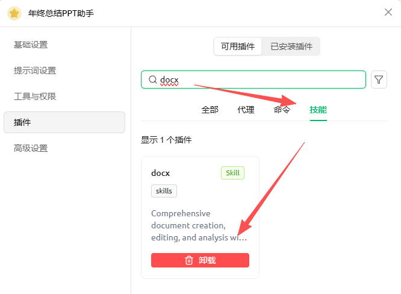The height and width of the screenshot is (294, 401).
Task: Close the 年终总结PPT助手 settings dialog
Action: (x=388, y=12)
